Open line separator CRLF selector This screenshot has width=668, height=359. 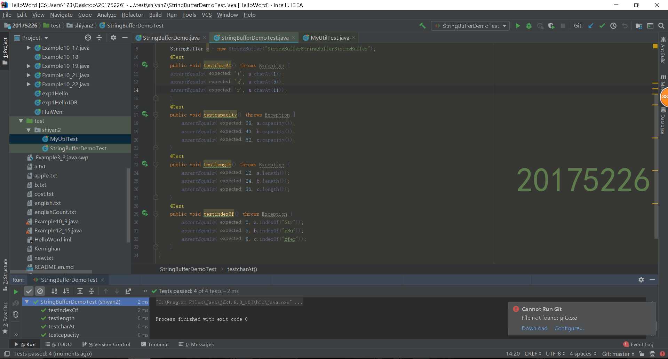[x=533, y=354]
